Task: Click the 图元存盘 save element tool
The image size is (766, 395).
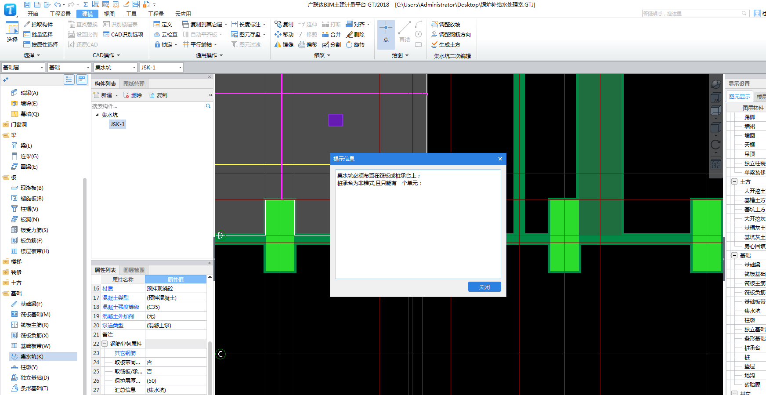Action: pyautogui.click(x=248, y=34)
